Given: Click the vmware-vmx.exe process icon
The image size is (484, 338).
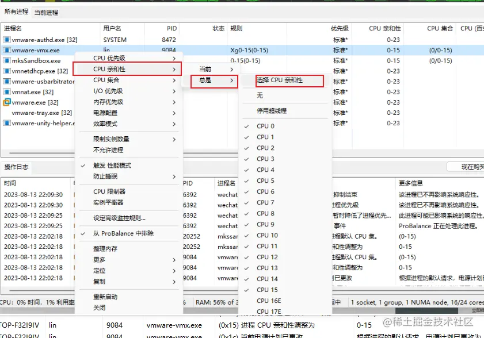Looking at the screenshot, I should 7,50.
